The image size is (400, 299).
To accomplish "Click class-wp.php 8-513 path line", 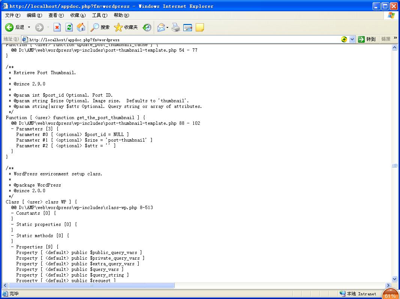I will 82,208.
